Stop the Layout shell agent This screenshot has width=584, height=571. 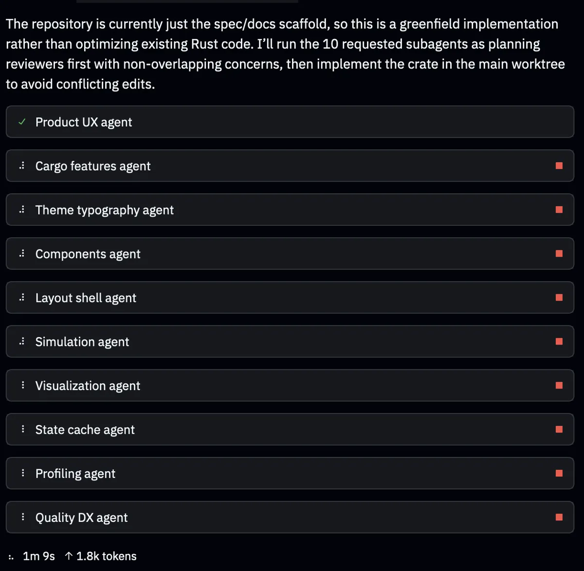[559, 297]
